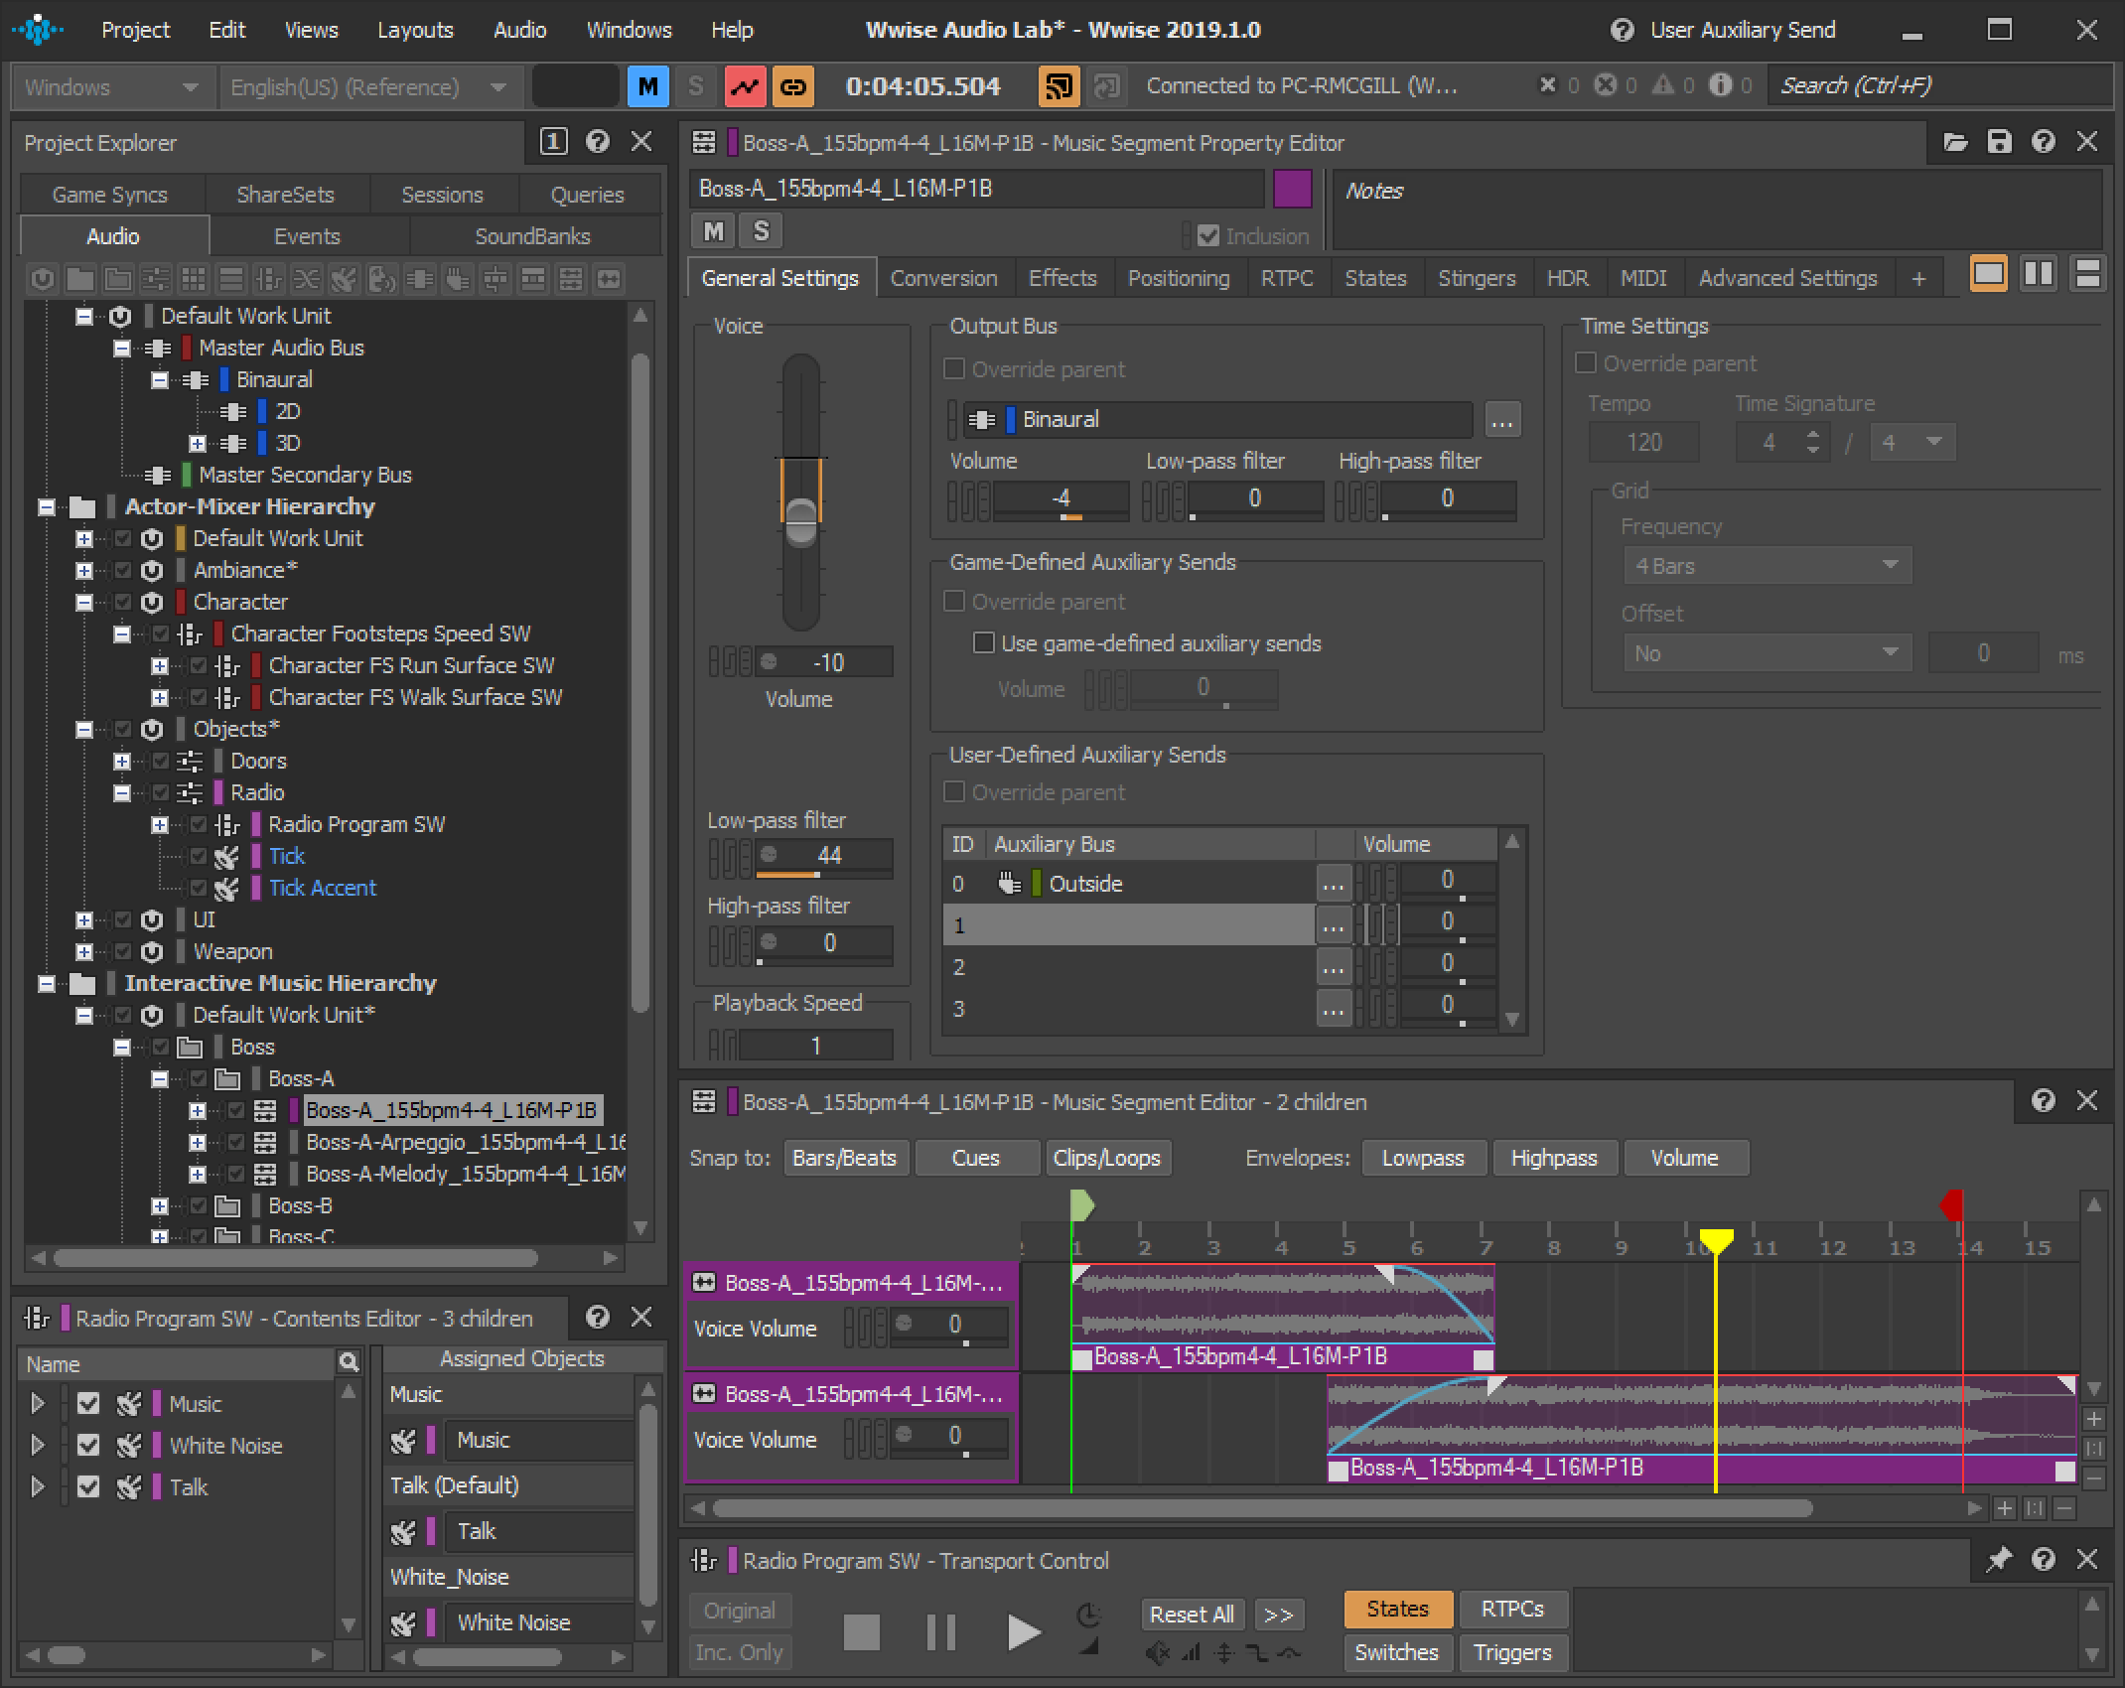2125x1688 pixels.
Task: Toggle the Inclusion checkbox
Action: [1208, 235]
